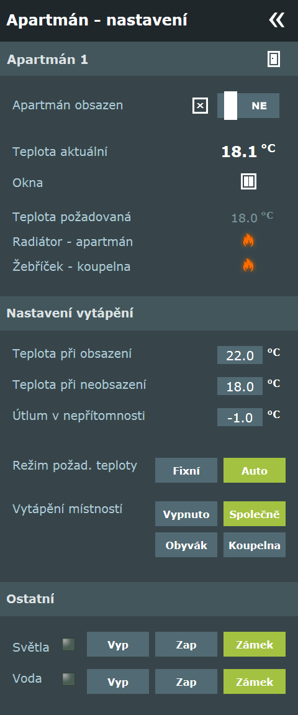Click the Teplota při neobsazení value field
298x715 pixels.
[x=240, y=386]
